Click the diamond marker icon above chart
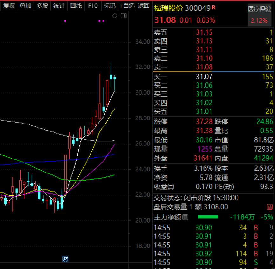 [115, 15]
